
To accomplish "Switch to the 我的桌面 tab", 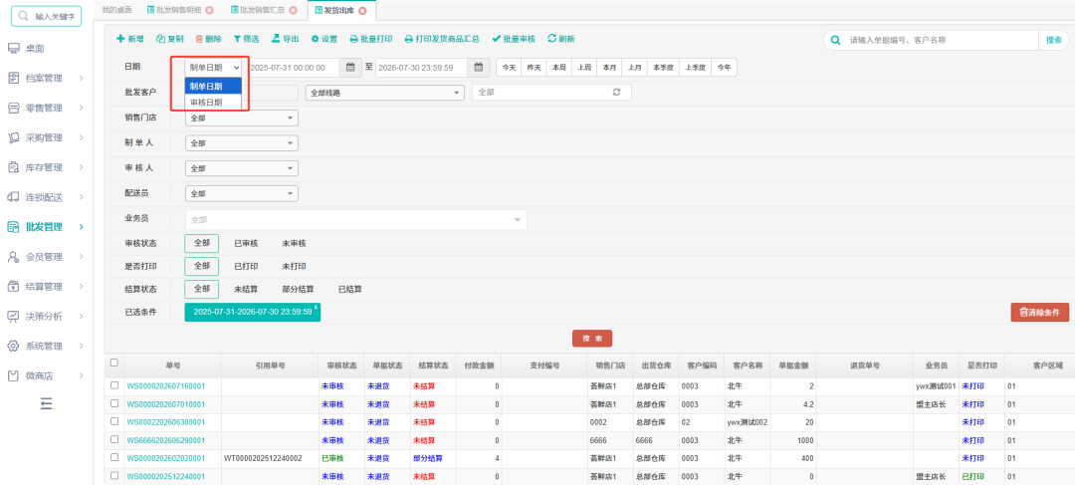I will pos(116,10).
